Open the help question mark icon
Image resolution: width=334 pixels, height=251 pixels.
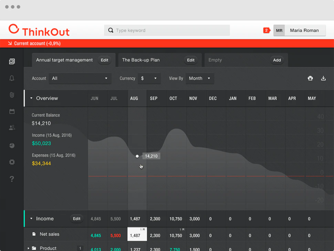tap(12, 179)
